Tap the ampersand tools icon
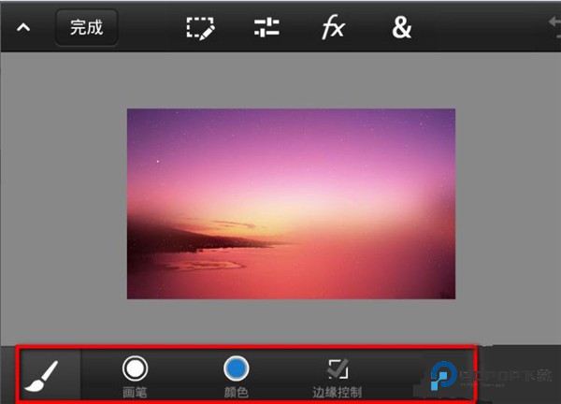 point(401,28)
